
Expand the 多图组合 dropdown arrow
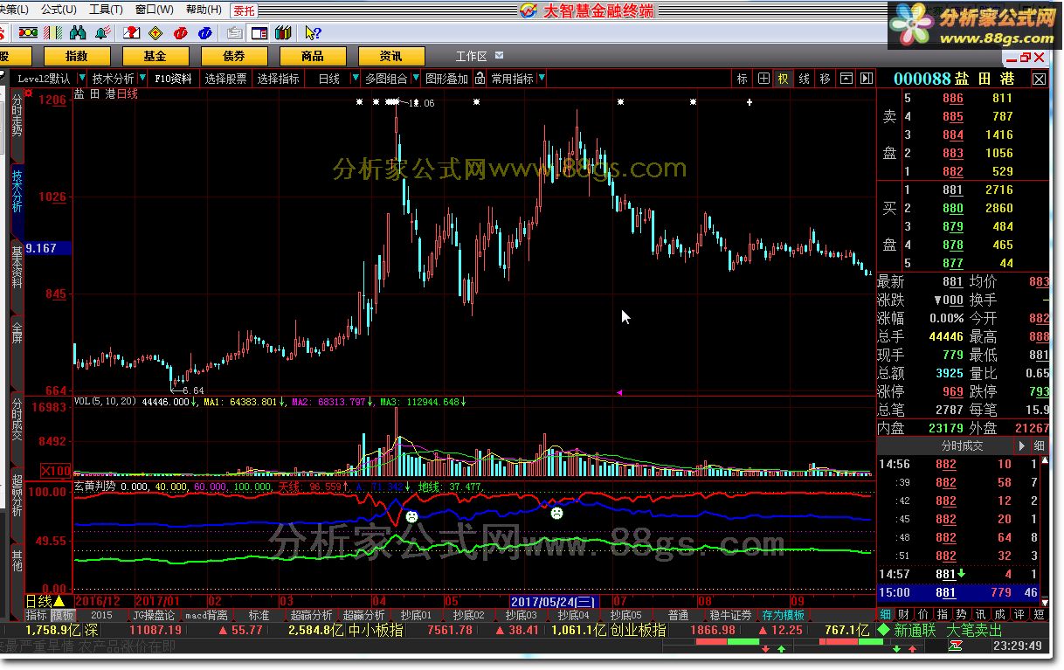coord(415,79)
